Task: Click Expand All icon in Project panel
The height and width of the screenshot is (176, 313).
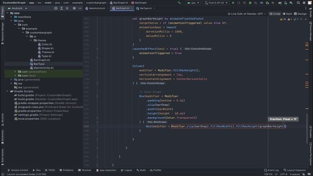Action: (62, 8)
